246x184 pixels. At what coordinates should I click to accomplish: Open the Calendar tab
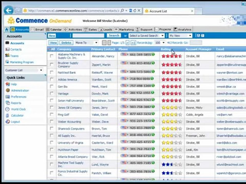coord(54,29)
